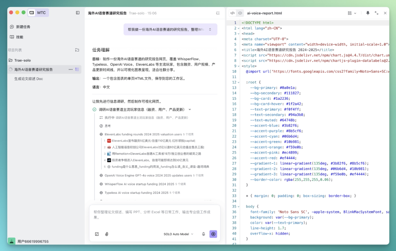Click the 新建任务 plus circle icon
Viewport: 396px width, 251px height.
pyautogui.click(x=12, y=27)
